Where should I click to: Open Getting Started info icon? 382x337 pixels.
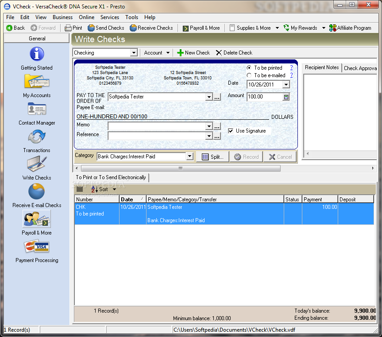(37, 54)
